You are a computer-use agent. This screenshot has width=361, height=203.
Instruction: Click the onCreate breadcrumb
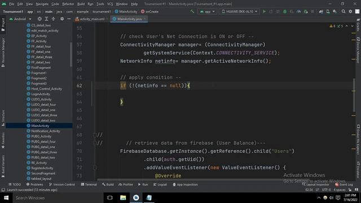149,11
